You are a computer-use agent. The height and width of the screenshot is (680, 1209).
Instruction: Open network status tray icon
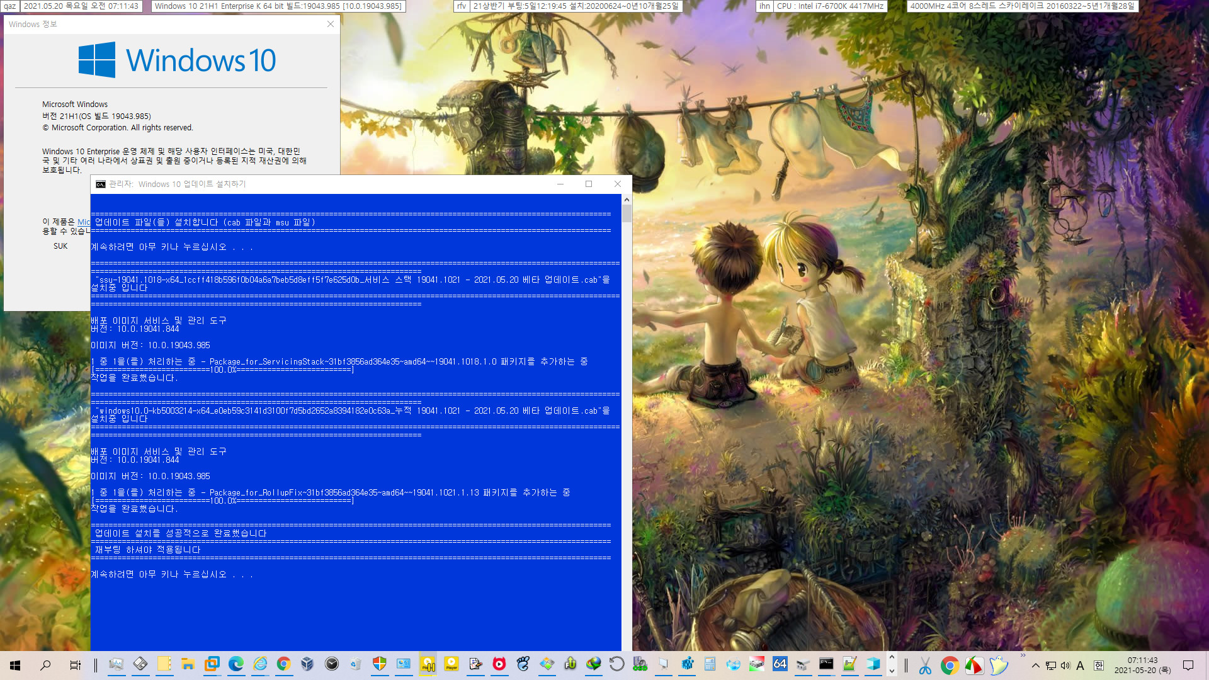click(x=1051, y=666)
